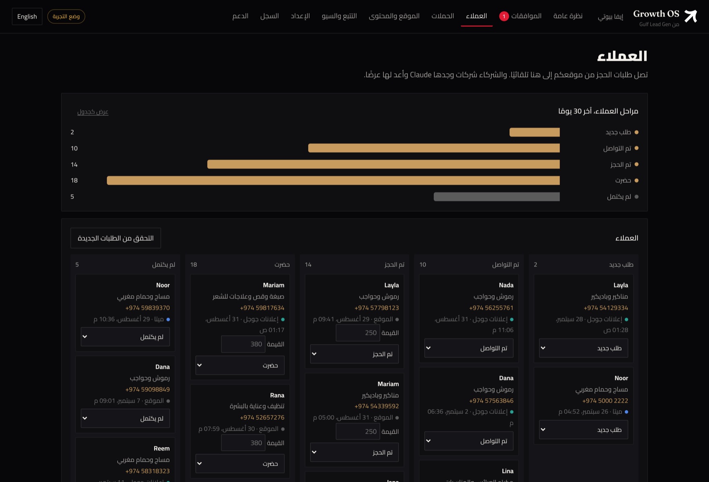
Task: Click the Growth OS arrow logo
Action: click(691, 16)
